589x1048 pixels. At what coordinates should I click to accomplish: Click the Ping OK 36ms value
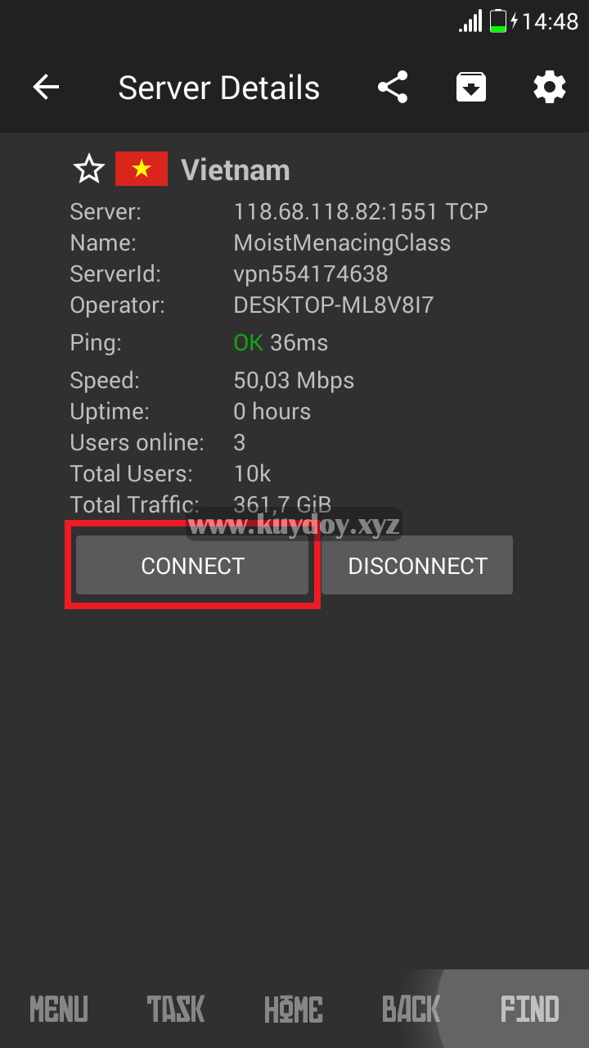pyautogui.click(x=281, y=342)
